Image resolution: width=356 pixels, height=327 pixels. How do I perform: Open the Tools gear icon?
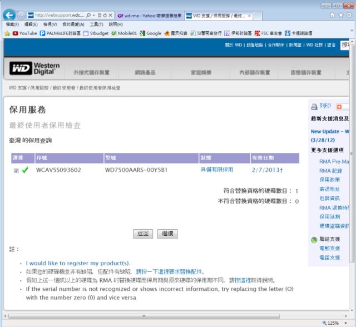tap(349, 15)
